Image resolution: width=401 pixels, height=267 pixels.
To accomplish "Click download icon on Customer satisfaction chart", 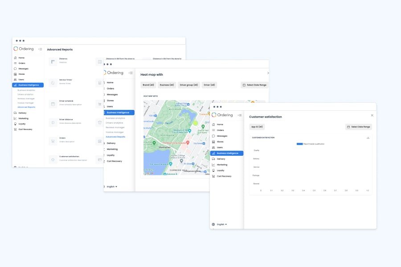I will coord(368,138).
